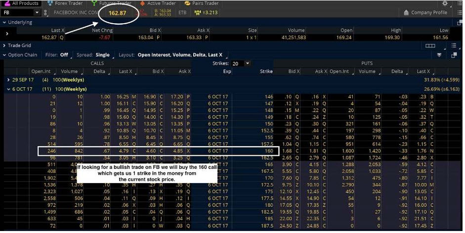
Task: Click the 175 strike call ask .19
Action: tap(180, 192)
